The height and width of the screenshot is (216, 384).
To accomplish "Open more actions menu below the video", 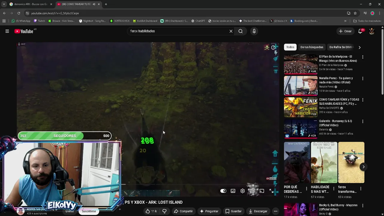I will tap(275, 211).
